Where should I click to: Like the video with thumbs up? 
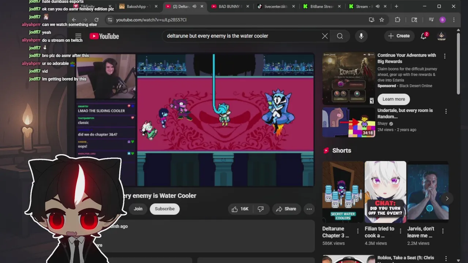tap(234, 209)
